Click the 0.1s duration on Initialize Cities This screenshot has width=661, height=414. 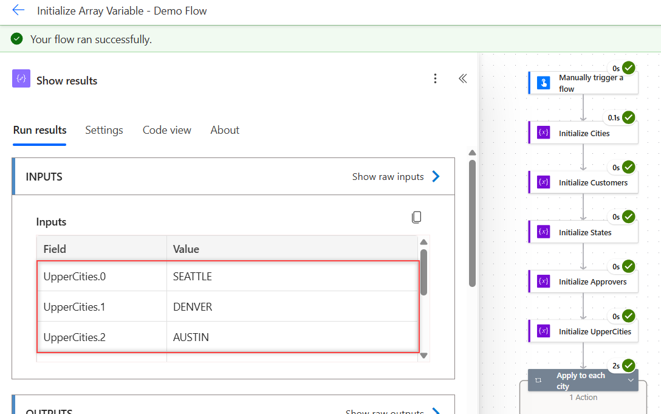pyautogui.click(x=614, y=118)
